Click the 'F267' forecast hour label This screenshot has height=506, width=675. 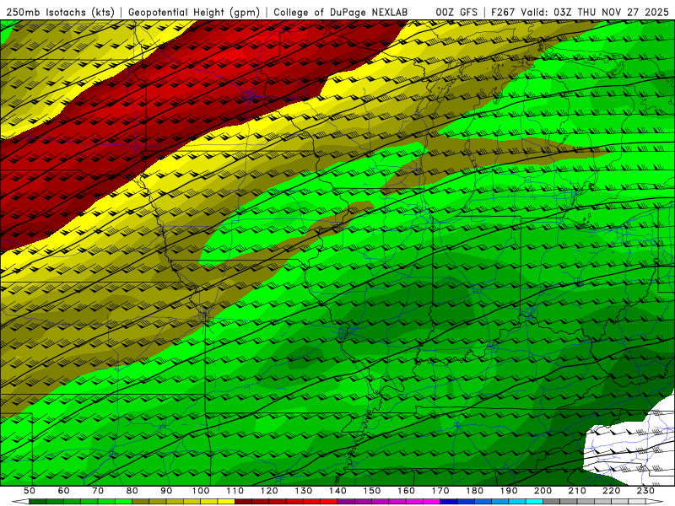pos(503,12)
